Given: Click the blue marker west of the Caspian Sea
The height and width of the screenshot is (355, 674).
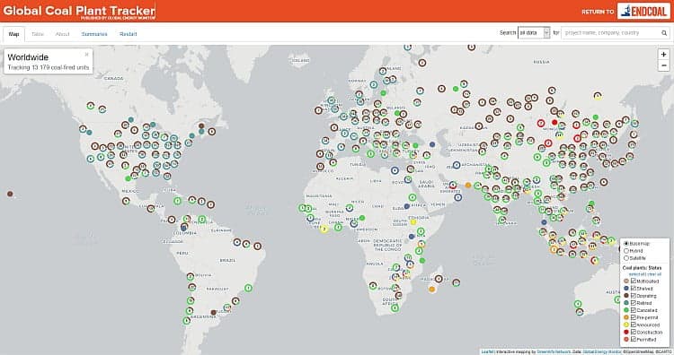Looking at the screenshot, I should pos(432,144).
